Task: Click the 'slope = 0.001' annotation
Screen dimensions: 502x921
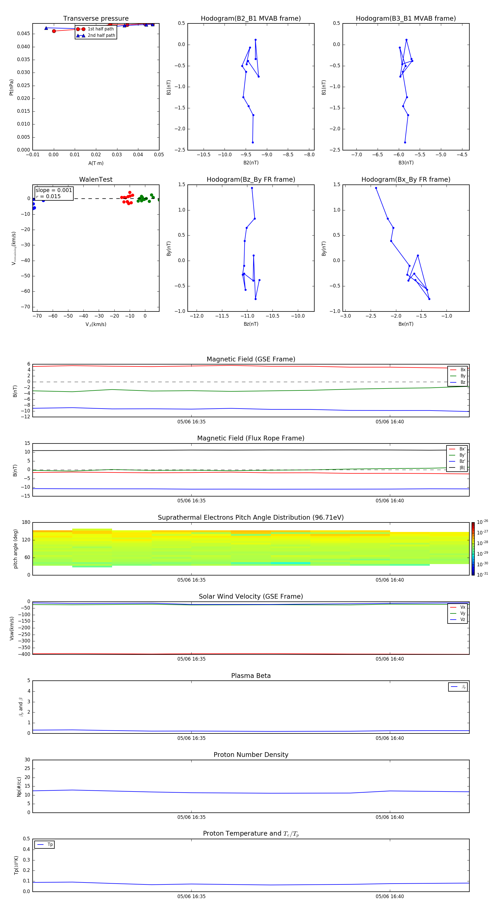Action: [54, 190]
